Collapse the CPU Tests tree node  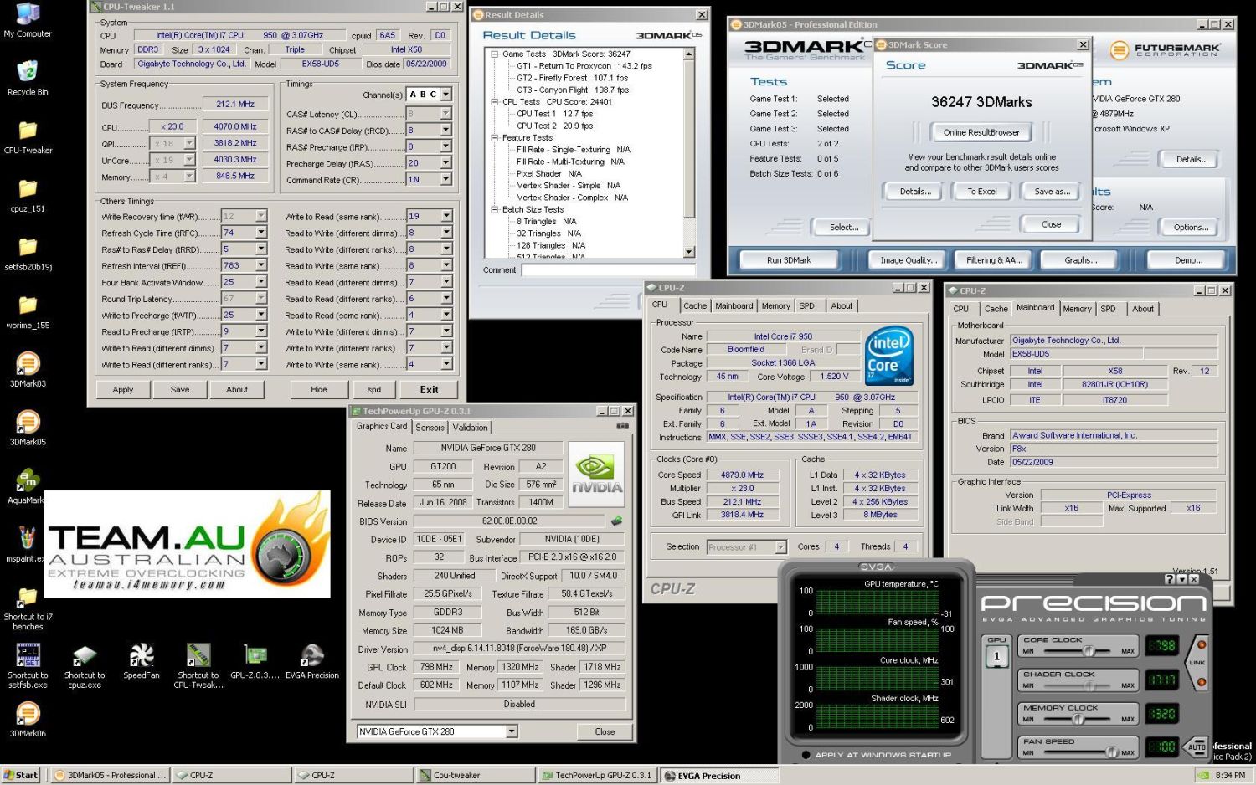pos(494,102)
